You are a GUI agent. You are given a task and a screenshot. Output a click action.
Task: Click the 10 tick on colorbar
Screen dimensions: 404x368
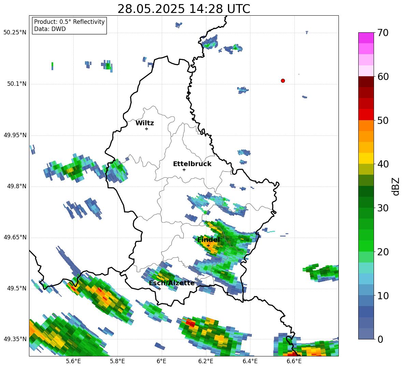click(x=383, y=296)
